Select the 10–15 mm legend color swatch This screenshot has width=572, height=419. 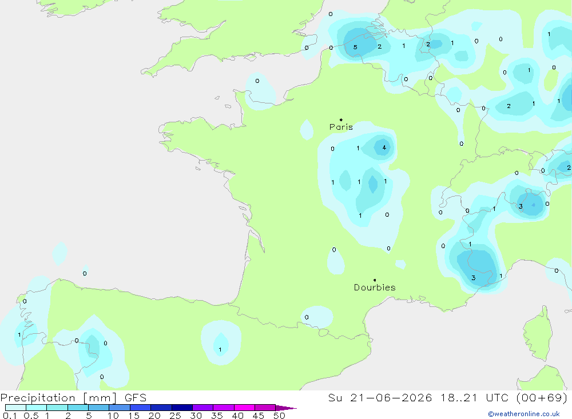click(120, 408)
